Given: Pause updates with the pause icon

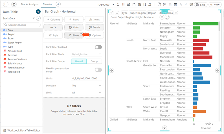Looking at the screenshot, I should [x=123, y=5].
